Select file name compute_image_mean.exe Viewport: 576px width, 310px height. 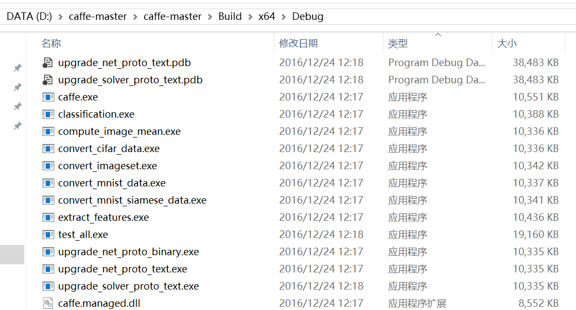tap(119, 131)
